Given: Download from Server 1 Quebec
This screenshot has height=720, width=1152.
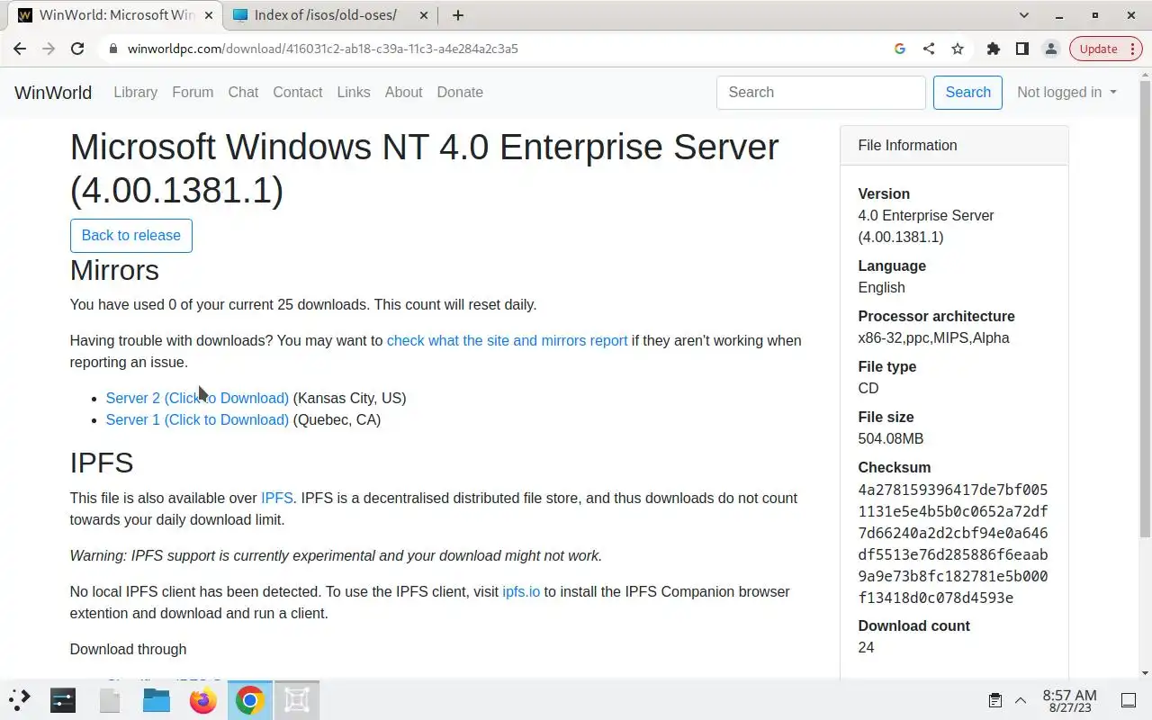Looking at the screenshot, I should click(x=197, y=419).
